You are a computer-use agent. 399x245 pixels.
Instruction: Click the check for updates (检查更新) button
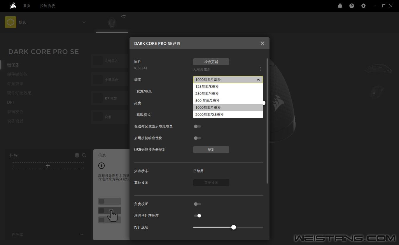[211, 62]
